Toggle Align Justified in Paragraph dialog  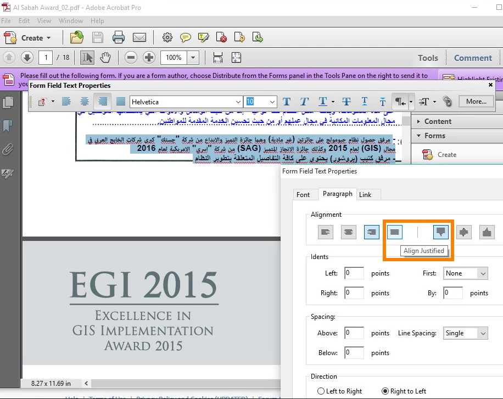(x=395, y=232)
